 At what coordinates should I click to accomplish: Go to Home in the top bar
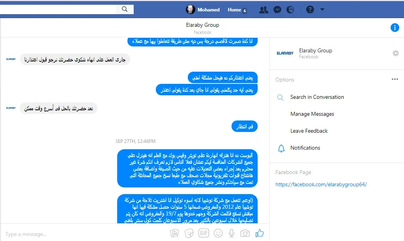[x=234, y=10]
